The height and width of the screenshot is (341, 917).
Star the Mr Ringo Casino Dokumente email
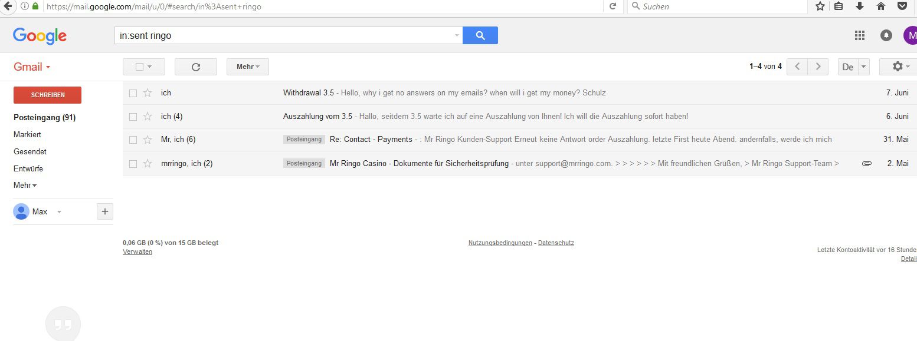coord(148,163)
